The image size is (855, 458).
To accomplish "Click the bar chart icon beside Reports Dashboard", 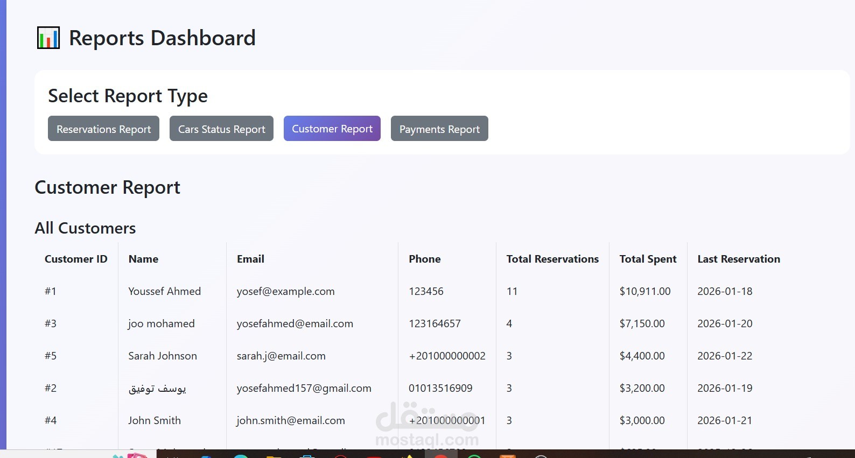I will pyautogui.click(x=48, y=38).
